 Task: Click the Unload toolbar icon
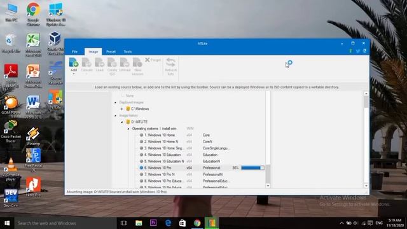point(125,63)
